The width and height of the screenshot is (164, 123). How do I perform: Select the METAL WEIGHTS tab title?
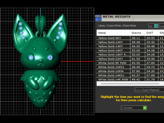click(x=117, y=17)
